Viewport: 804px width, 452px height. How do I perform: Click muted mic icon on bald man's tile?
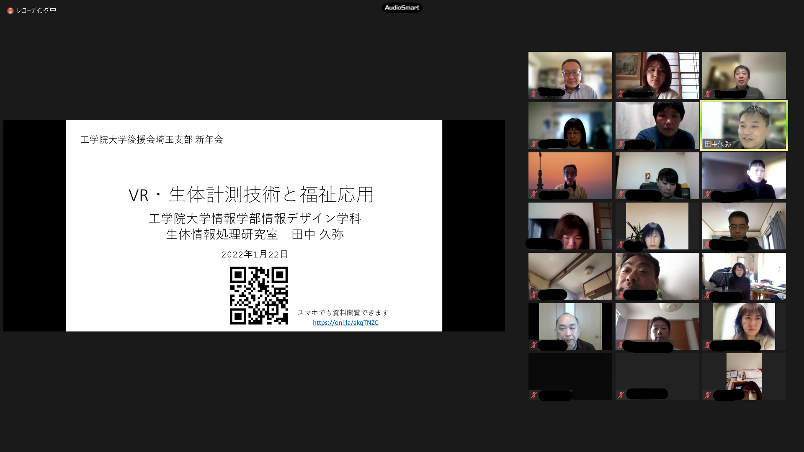533,345
